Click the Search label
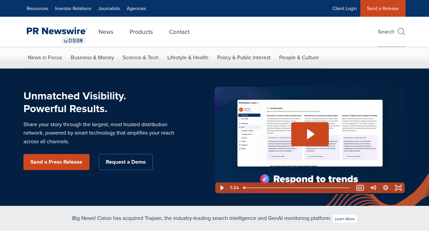Image resolution: width=429 pixels, height=241 pixels. coord(386,32)
